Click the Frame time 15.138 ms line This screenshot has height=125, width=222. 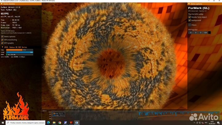(11, 25)
